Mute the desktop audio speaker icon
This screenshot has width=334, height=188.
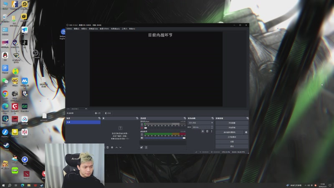point(142,138)
